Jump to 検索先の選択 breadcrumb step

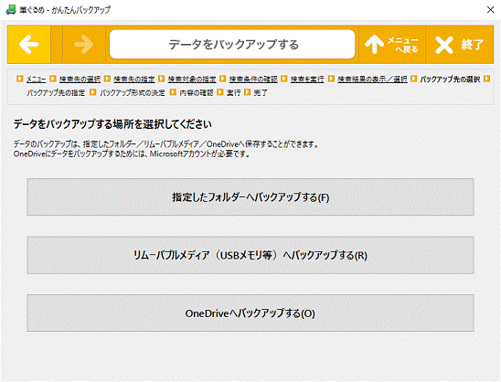click(x=80, y=79)
